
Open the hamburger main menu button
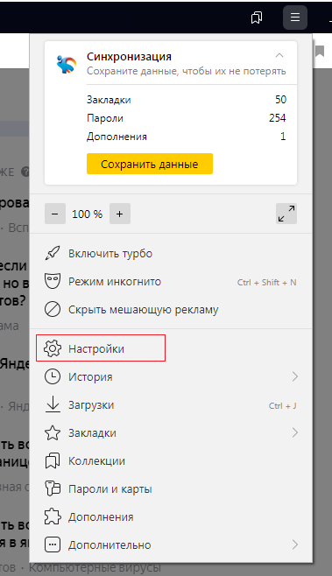coord(295,18)
